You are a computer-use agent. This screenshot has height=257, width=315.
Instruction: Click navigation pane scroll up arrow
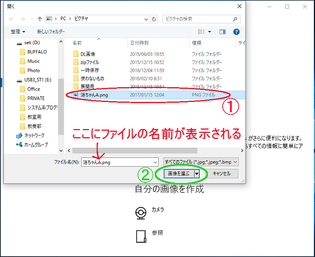point(61,42)
